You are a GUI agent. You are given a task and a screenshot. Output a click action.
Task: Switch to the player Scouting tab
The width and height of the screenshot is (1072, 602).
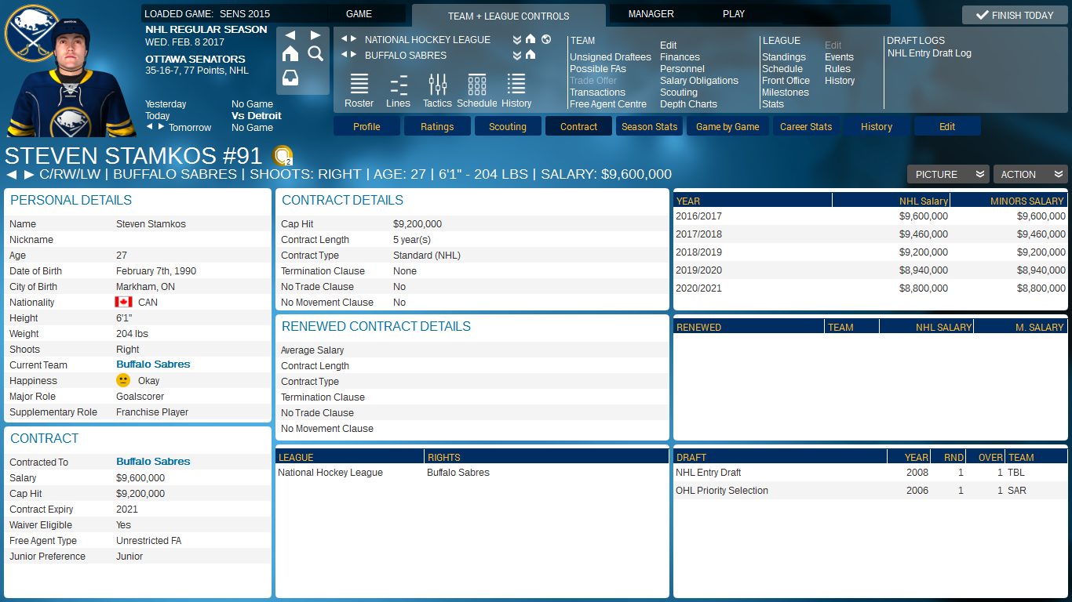(508, 126)
